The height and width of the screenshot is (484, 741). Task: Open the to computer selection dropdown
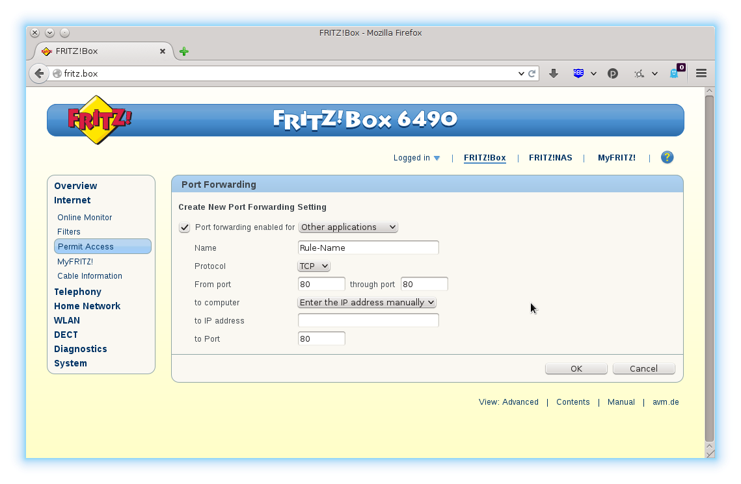pos(366,302)
